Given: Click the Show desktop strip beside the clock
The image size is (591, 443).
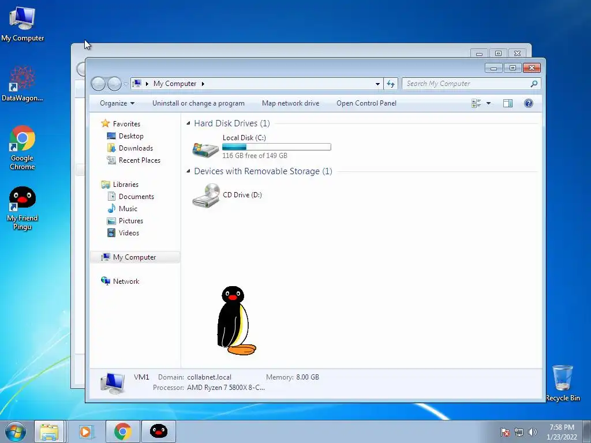Looking at the screenshot, I should 587,431.
